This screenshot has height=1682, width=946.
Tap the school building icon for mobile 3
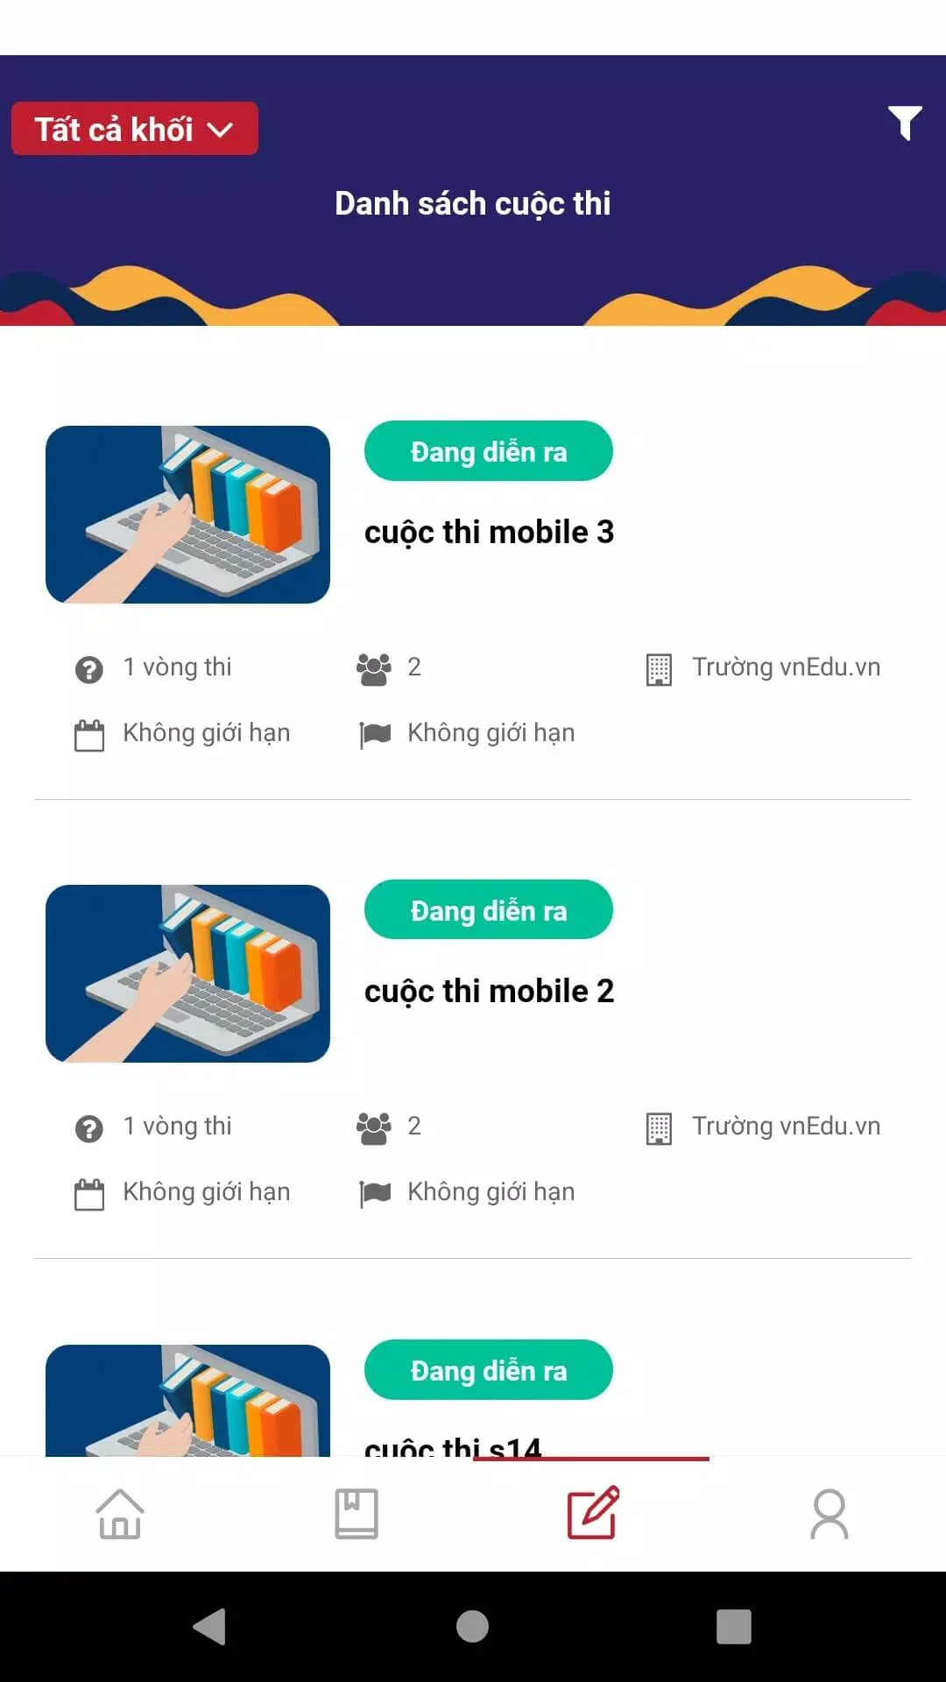(x=659, y=670)
